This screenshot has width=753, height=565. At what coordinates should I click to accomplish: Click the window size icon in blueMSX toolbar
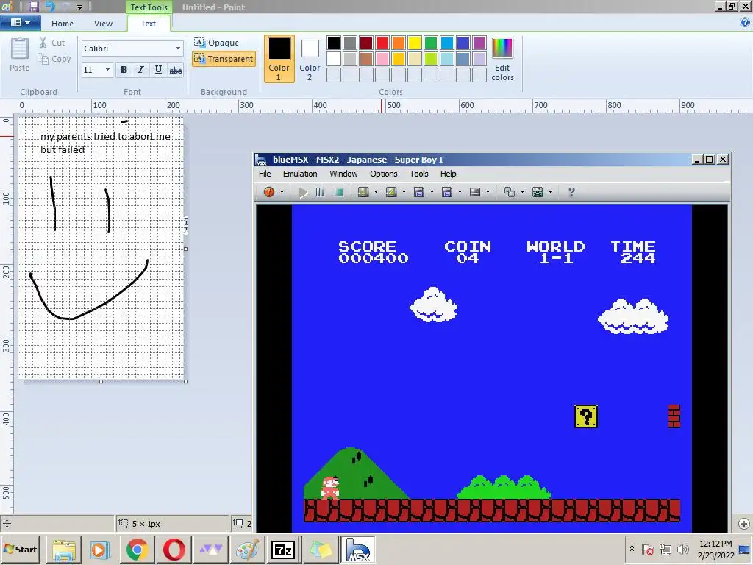pos(509,192)
